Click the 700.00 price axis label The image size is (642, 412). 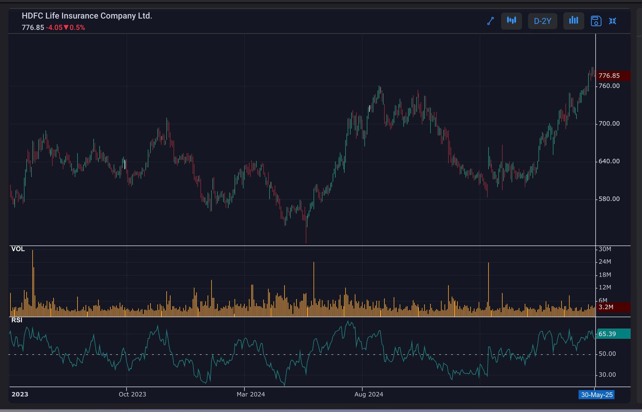[x=609, y=124]
